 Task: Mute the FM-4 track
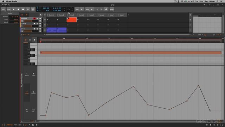40,29
